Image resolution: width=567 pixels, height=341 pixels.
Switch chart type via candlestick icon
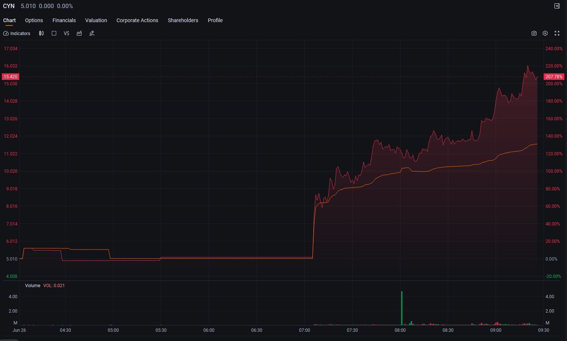[41, 33]
